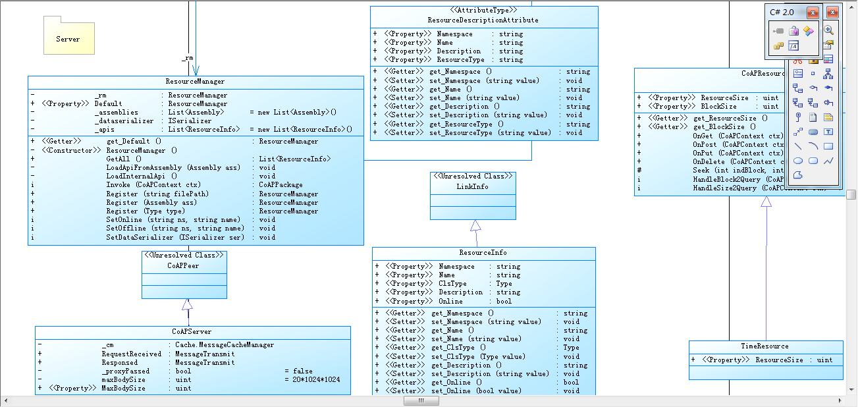Select the Polyline zigzag tool
858x407 pixels.
pos(828,161)
